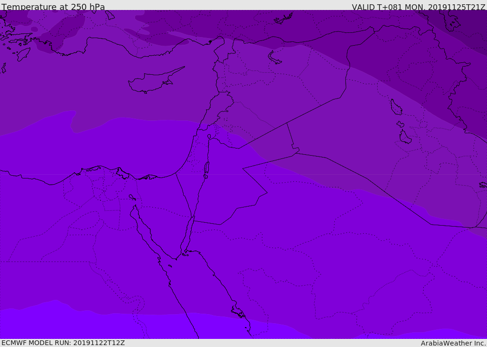The image size is (487, 347).
Task: Click the 'Temperature at 250 hPa' title text
Action: 53,7
